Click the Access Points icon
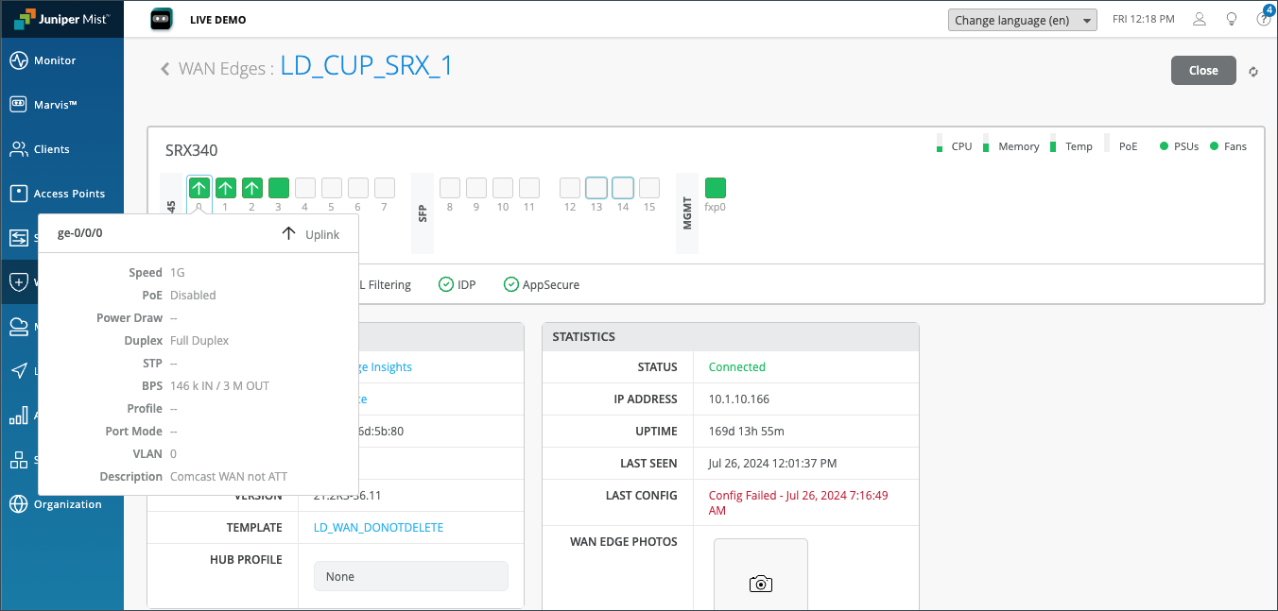 point(18,194)
